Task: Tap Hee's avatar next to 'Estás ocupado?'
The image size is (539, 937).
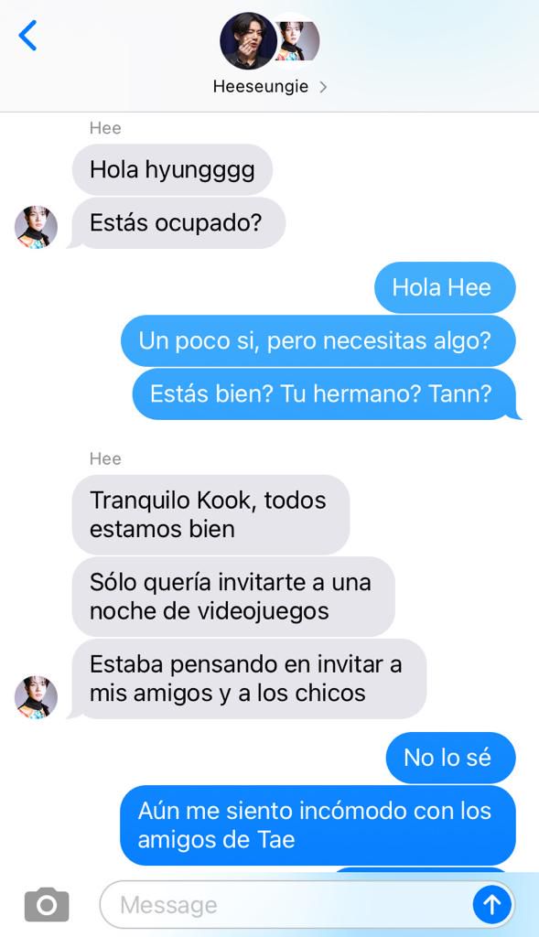Action: (x=36, y=227)
